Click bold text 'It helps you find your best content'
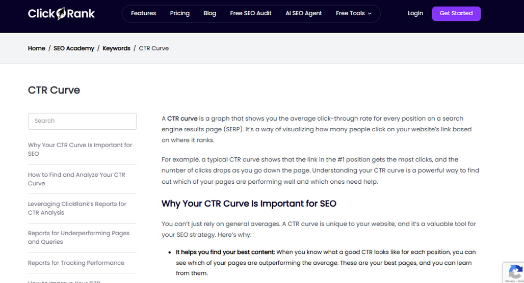The height and width of the screenshot is (283, 524). (225, 252)
